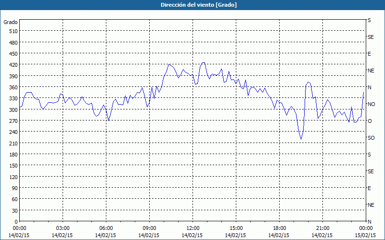Select the 18:00 time label
Screen dimensions: 385x240
[279, 228]
